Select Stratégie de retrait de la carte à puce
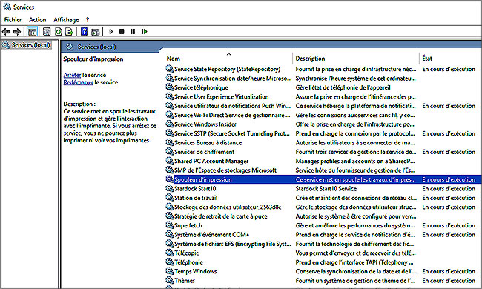 [x=221, y=216]
